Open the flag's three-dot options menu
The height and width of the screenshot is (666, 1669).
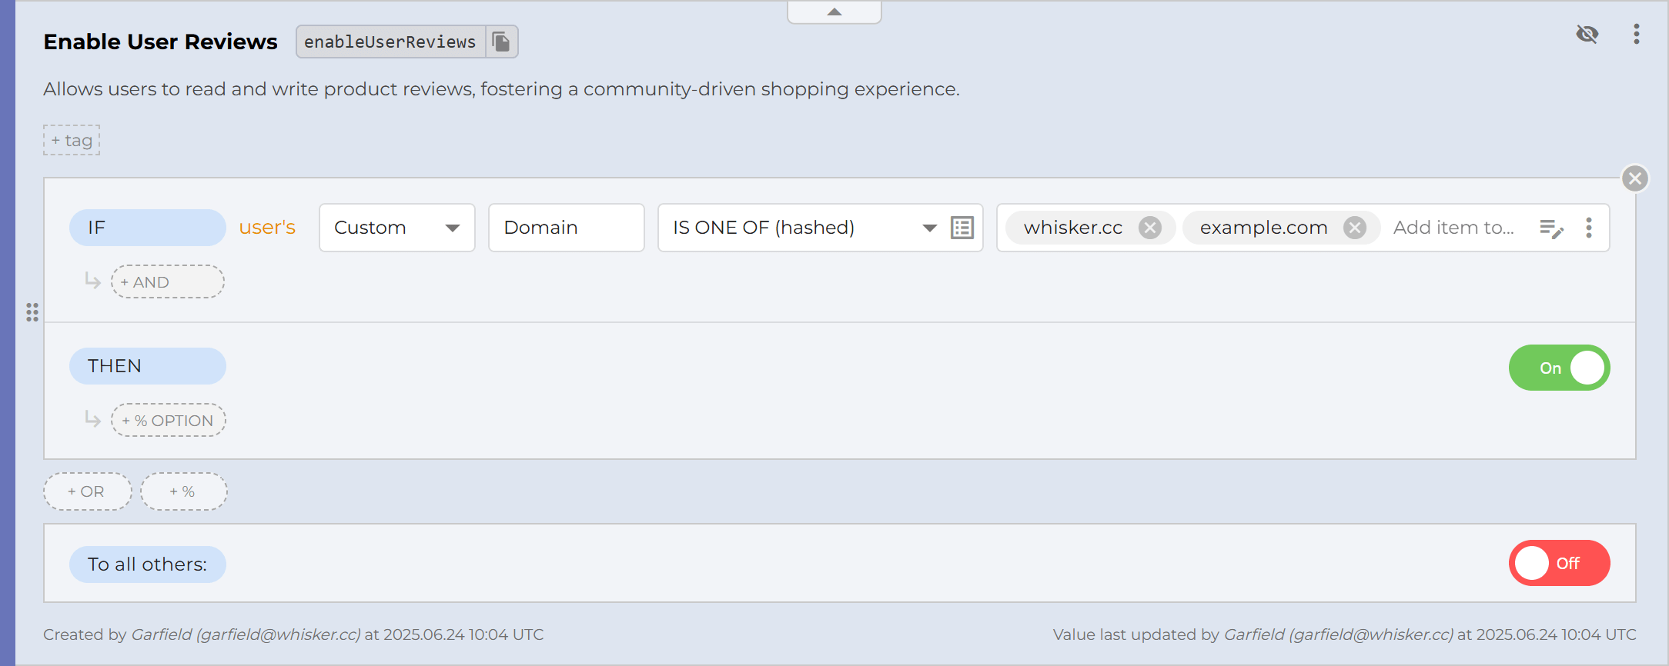coord(1636,34)
